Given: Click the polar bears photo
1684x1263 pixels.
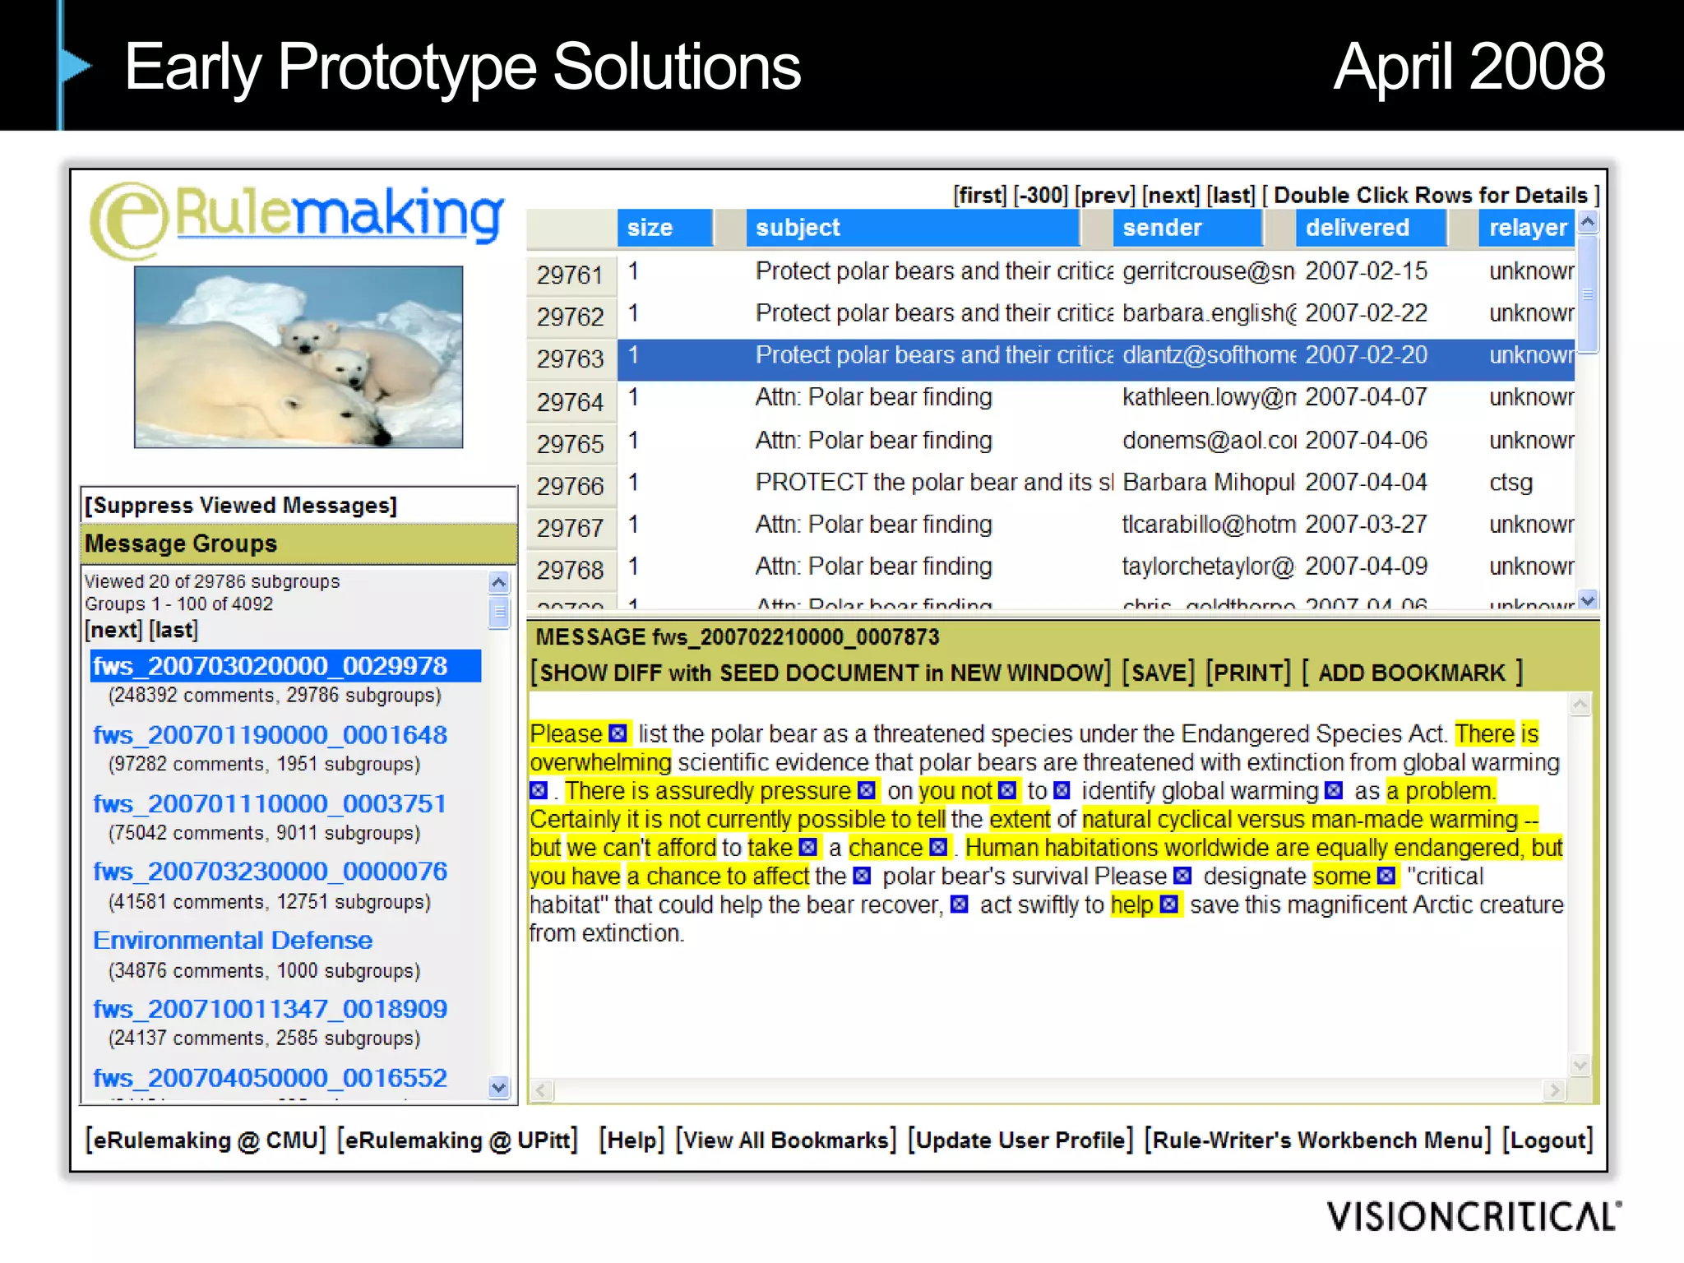Looking at the screenshot, I should (x=298, y=357).
